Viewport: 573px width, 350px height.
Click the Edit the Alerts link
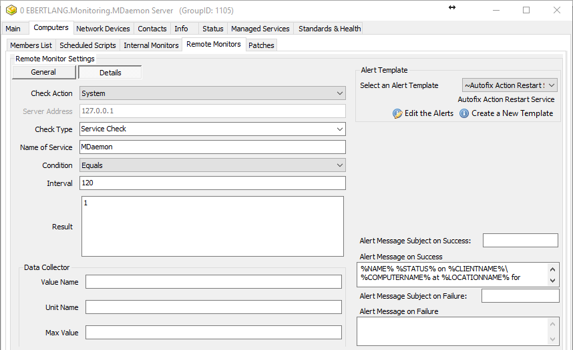(x=429, y=113)
